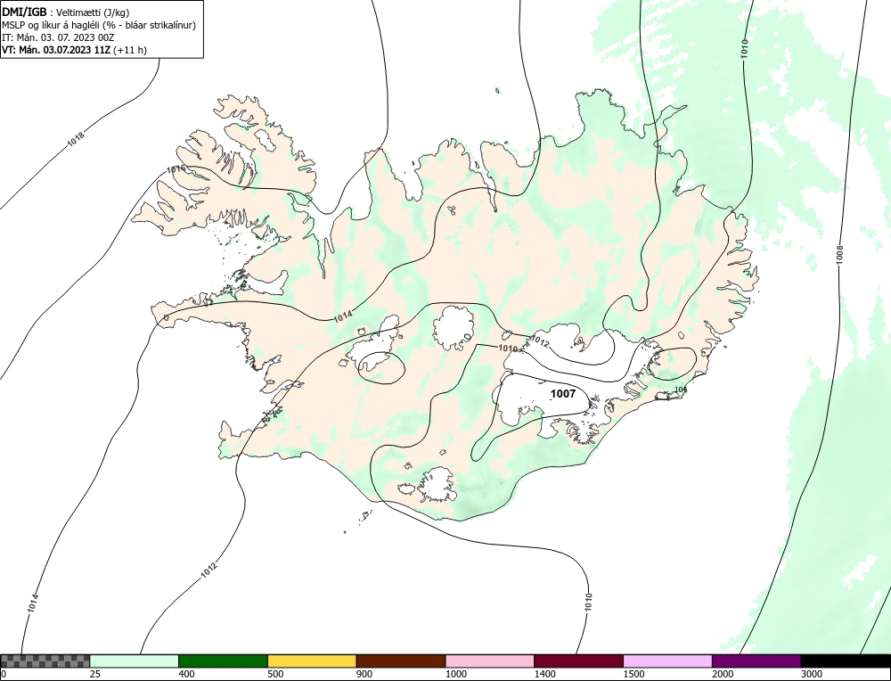Click the '1010' label beside the '1012' glacier label
Screen dimensions: 891x681
click(508, 348)
